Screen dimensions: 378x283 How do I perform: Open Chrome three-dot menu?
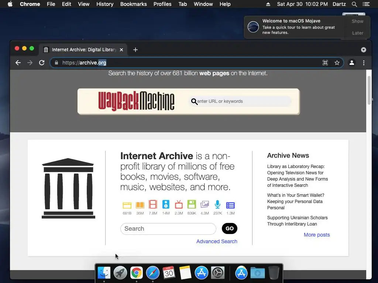[x=364, y=63]
